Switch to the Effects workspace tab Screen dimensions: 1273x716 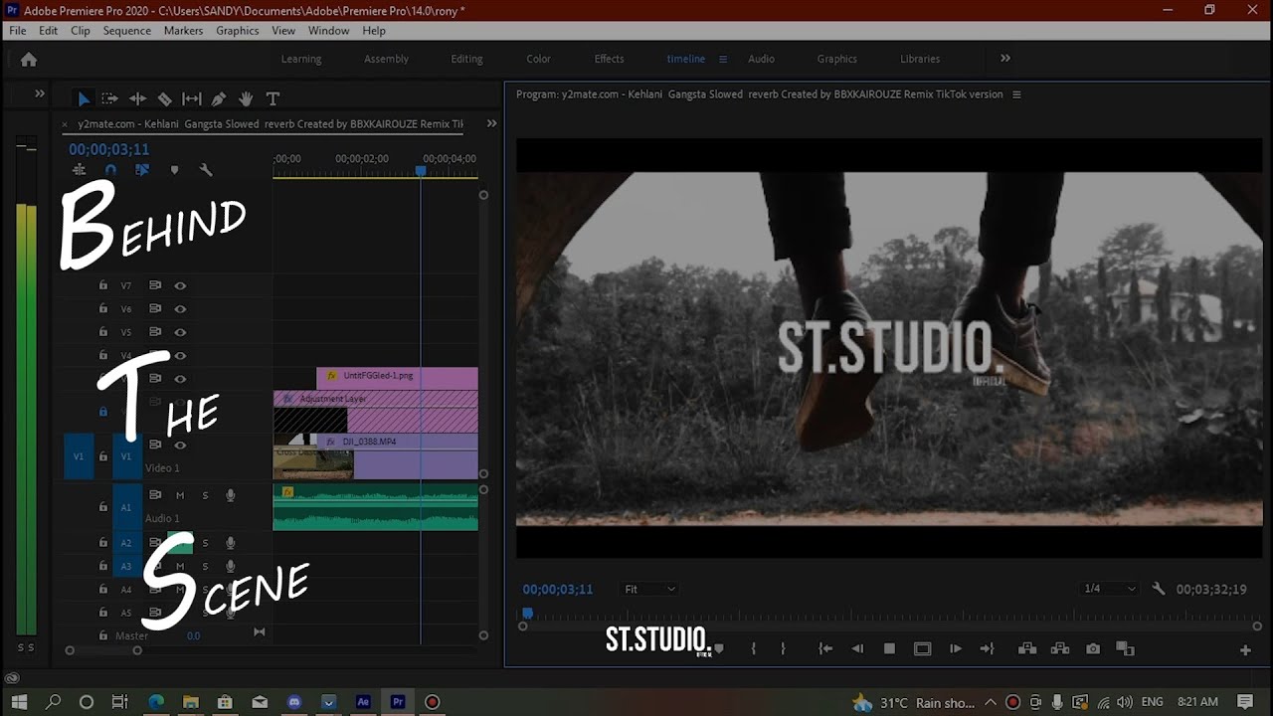pyautogui.click(x=610, y=59)
